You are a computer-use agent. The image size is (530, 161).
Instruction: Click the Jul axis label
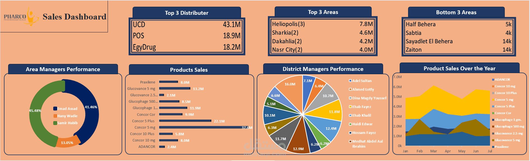[490, 151]
